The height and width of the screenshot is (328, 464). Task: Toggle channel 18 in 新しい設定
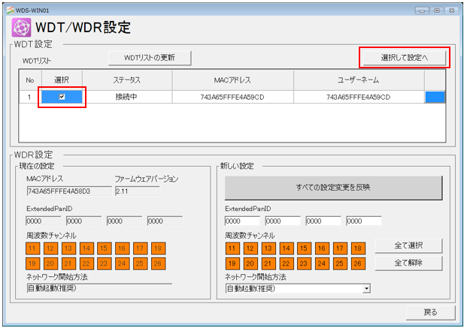358,248
